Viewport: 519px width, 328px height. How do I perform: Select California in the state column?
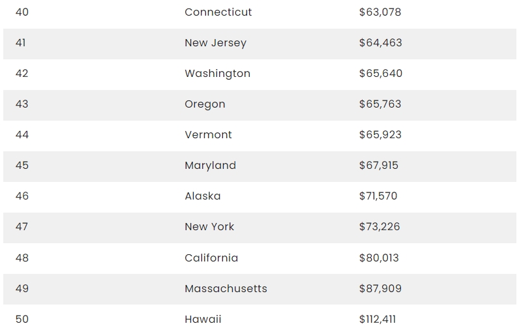pos(211,258)
